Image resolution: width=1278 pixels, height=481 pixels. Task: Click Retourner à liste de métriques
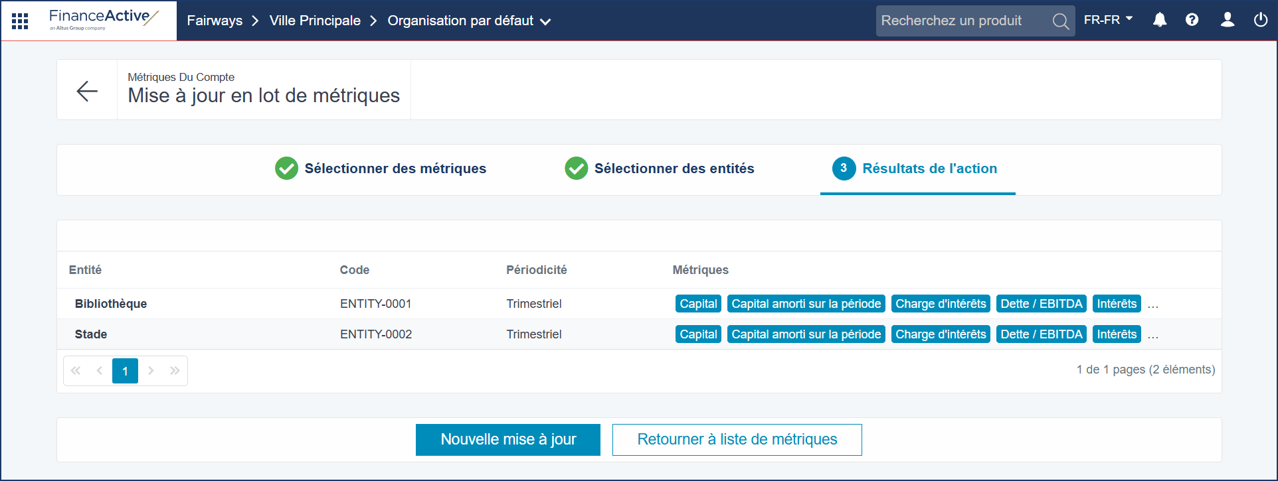coord(737,440)
